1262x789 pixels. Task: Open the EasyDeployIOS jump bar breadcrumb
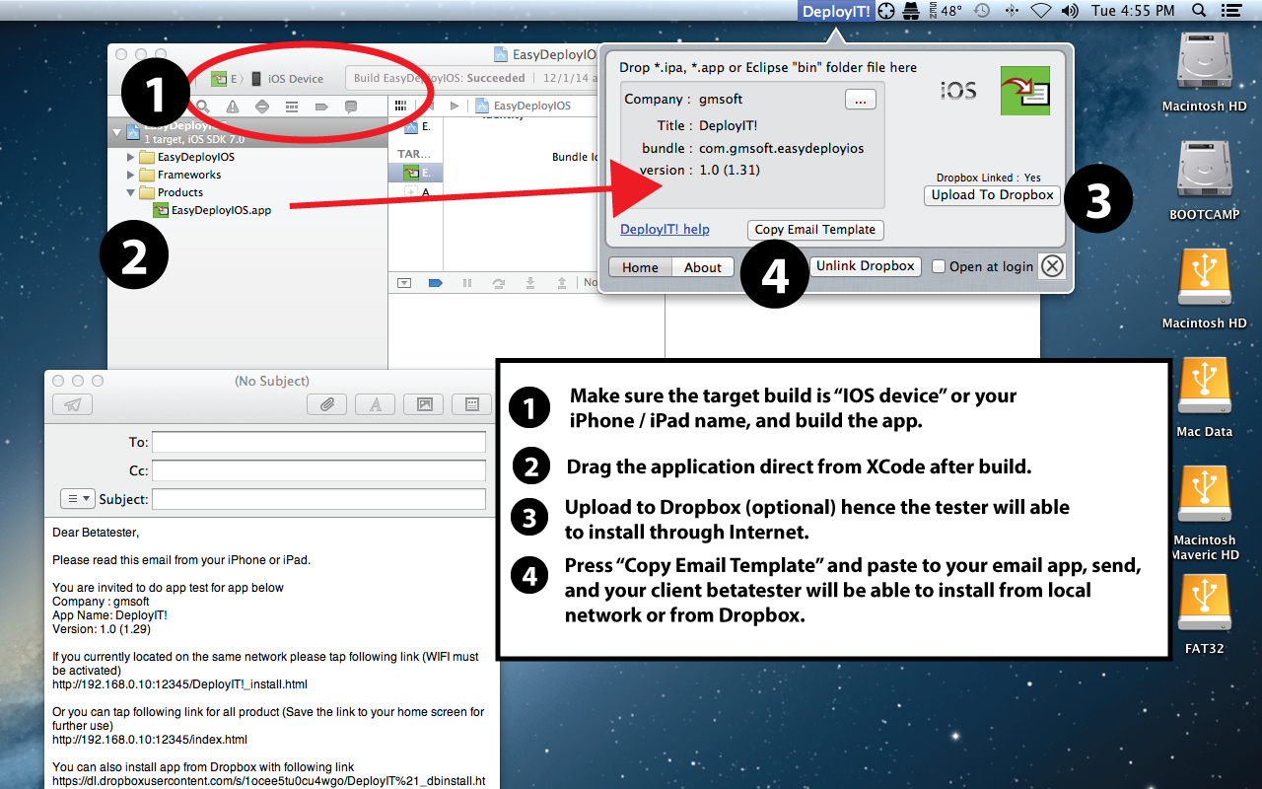point(524,106)
